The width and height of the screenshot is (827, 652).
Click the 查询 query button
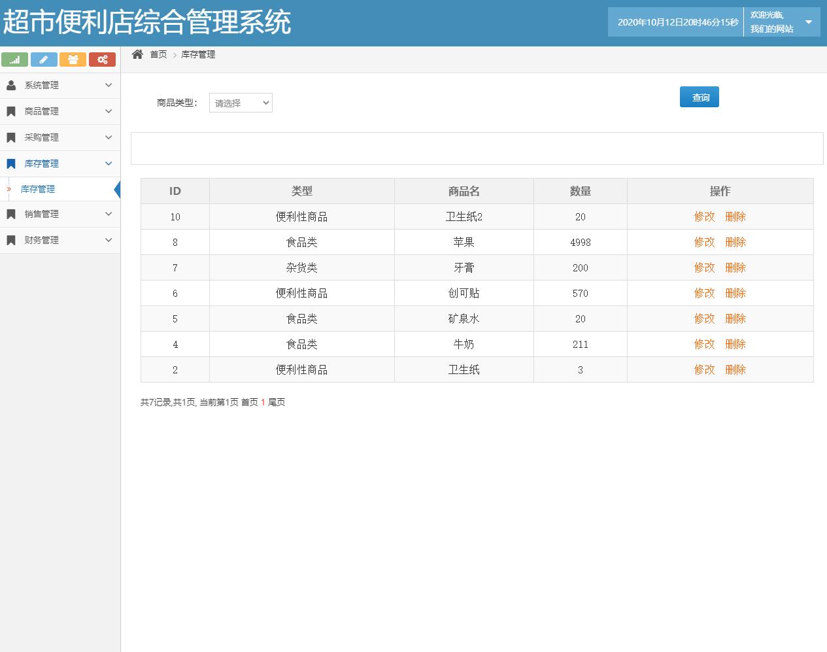[699, 96]
